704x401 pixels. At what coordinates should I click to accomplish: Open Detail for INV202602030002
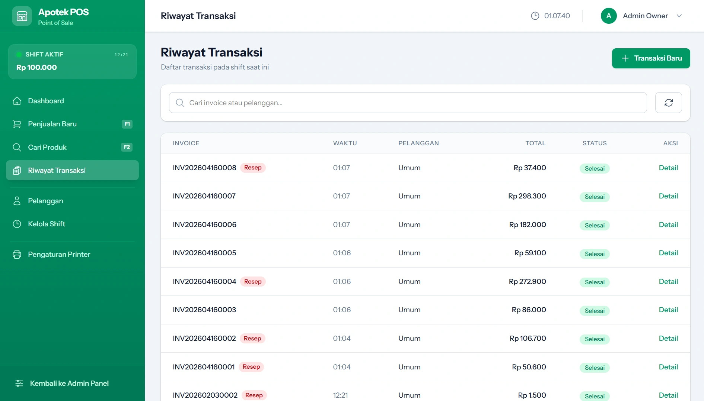coord(668,395)
